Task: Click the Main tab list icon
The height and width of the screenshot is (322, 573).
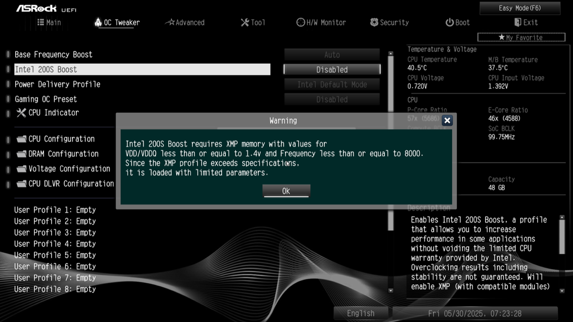Action: pyautogui.click(x=41, y=22)
